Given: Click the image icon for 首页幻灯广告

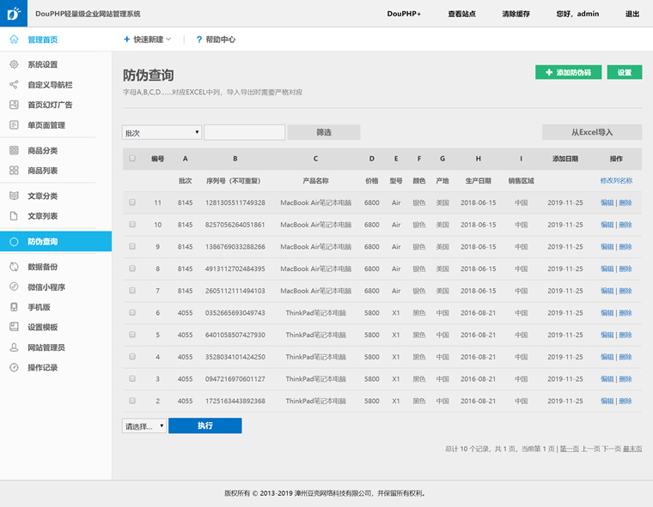Looking at the screenshot, I should tap(14, 105).
